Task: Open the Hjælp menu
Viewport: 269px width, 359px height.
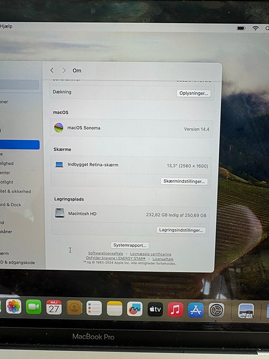Action: pyautogui.click(x=6, y=26)
